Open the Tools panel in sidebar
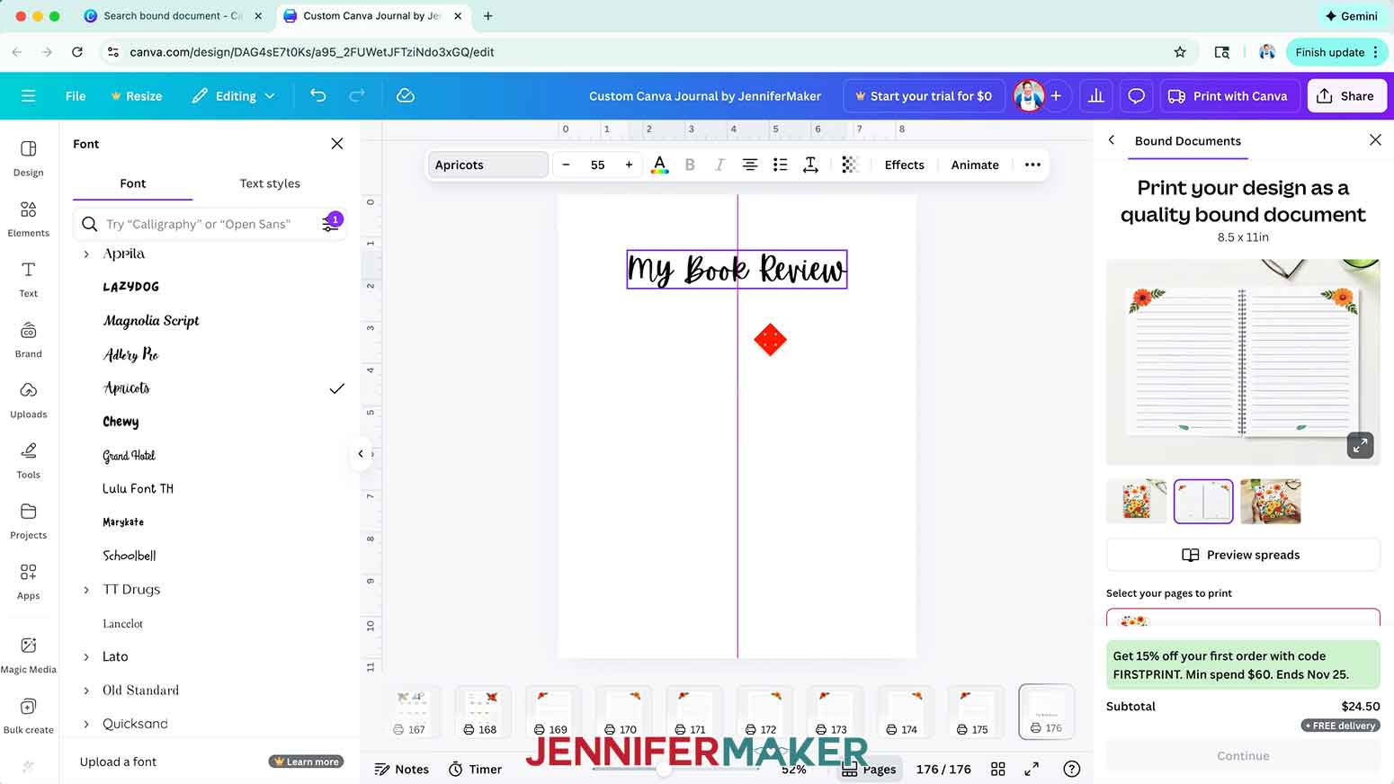This screenshot has width=1394, height=784. pos(28,459)
